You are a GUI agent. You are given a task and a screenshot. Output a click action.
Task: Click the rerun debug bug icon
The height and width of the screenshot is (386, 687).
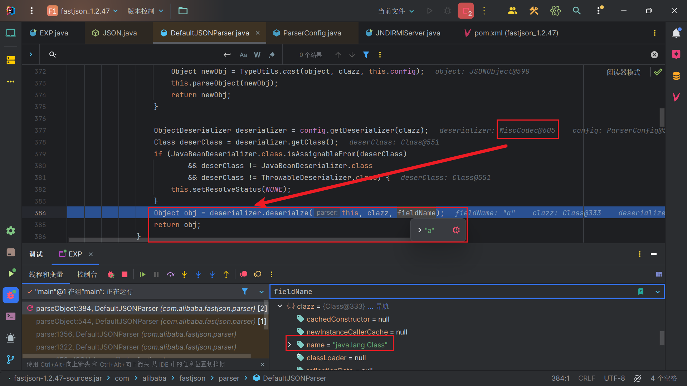tap(111, 274)
